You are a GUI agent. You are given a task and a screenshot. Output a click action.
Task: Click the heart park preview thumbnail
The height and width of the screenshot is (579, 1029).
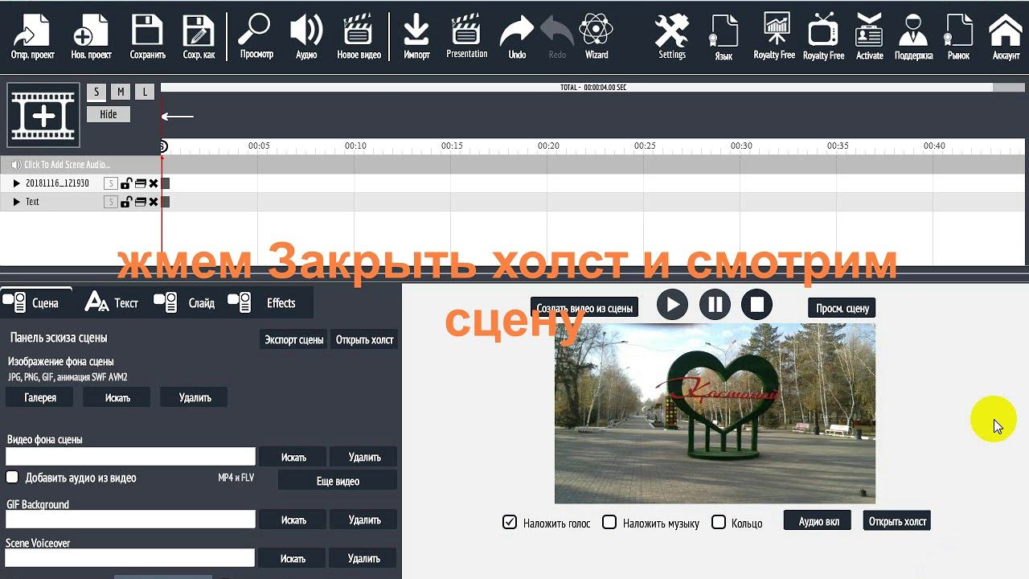click(x=715, y=413)
